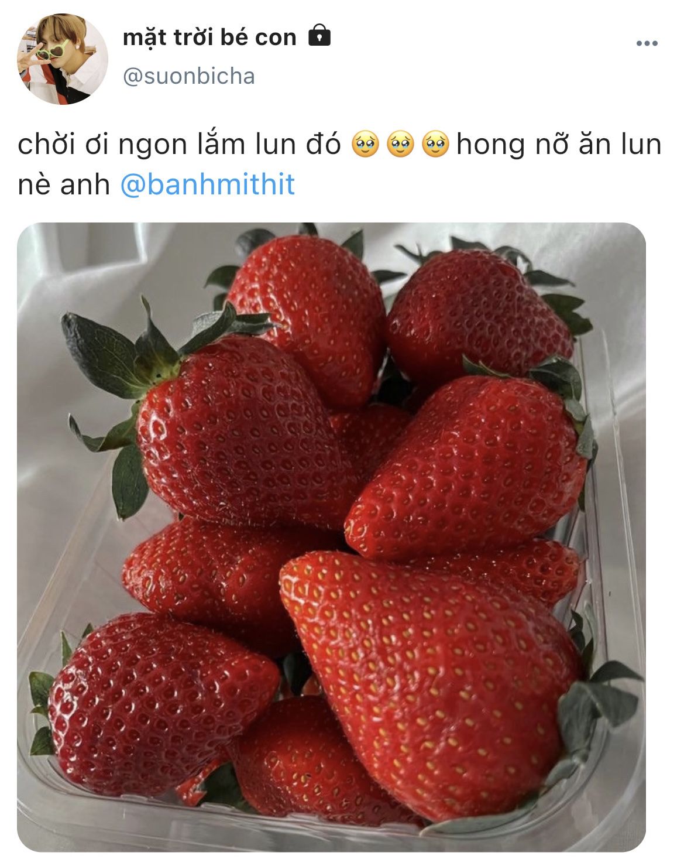Click the word "con" in the display name
The image size is (684, 866).
click(x=276, y=38)
